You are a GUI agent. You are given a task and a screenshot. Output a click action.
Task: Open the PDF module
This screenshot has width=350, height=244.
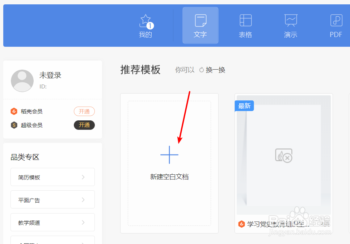click(x=335, y=25)
